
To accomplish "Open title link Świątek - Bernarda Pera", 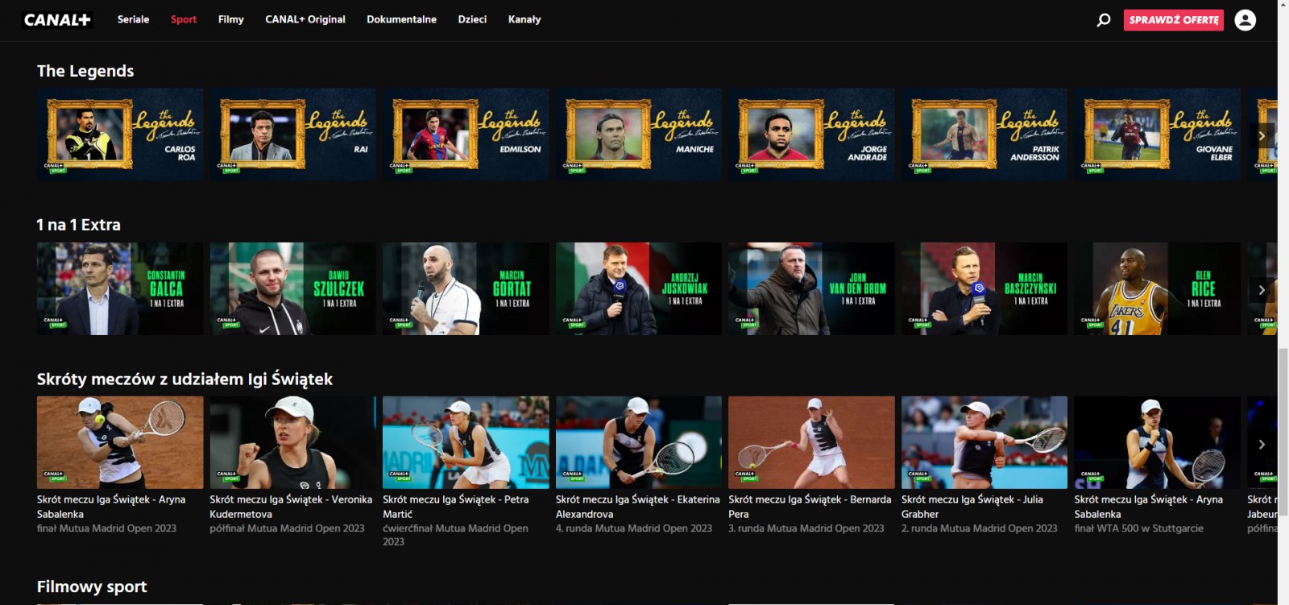I will coord(810,507).
